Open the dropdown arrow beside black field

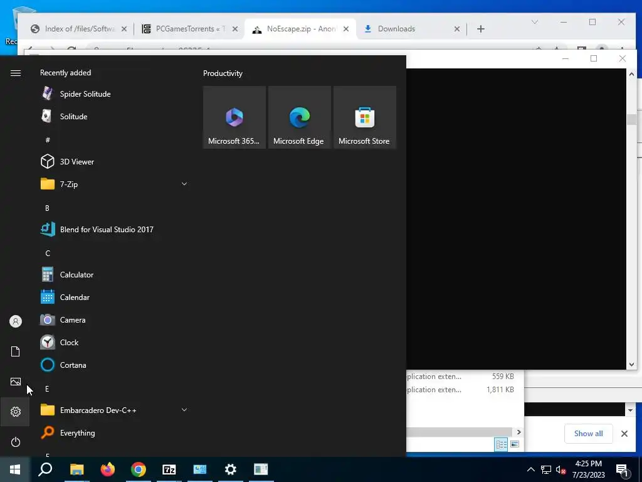point(630,409)
